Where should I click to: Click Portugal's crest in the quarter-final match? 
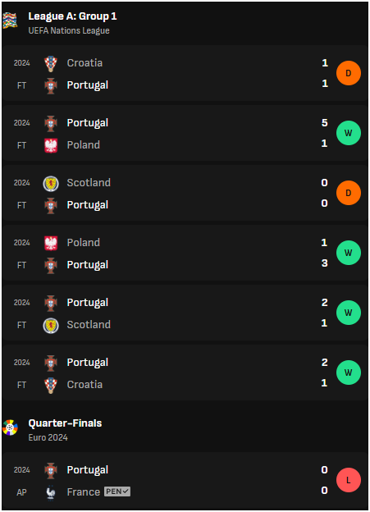point(51,470)
